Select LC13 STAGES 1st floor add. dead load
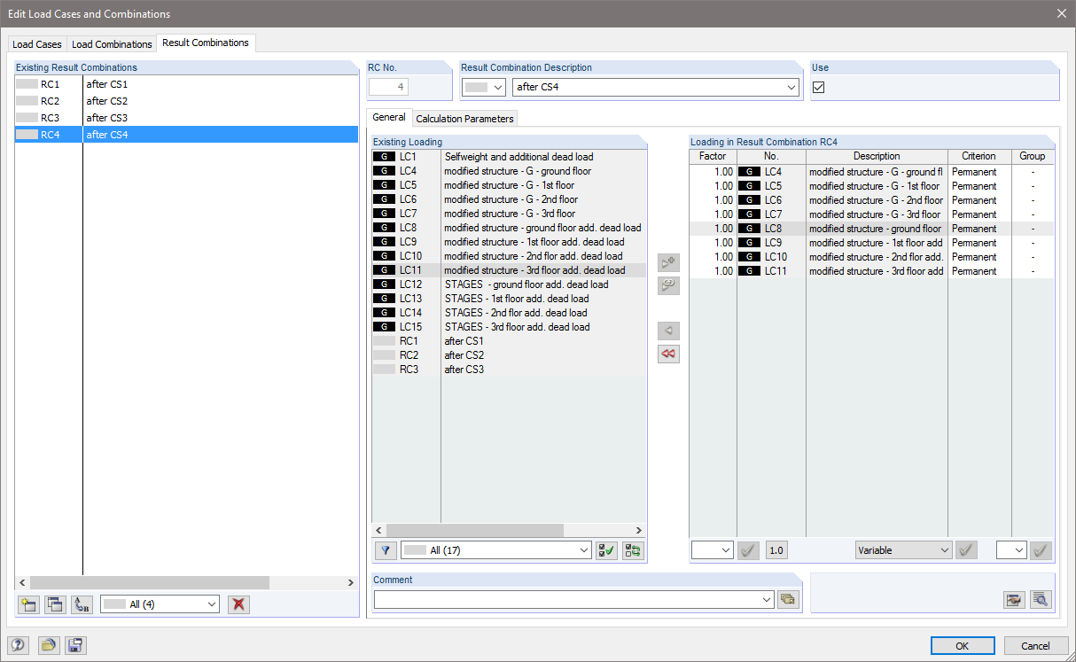 [x=509, y=299]
